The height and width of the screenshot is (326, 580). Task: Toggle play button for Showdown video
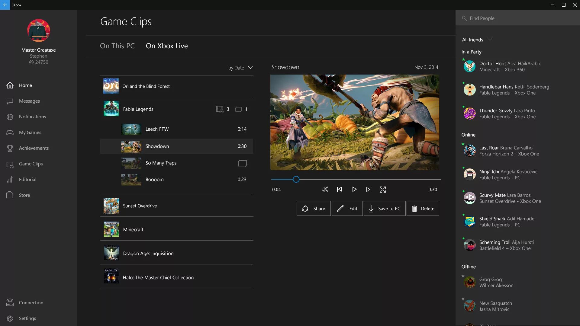click(354, 190)
